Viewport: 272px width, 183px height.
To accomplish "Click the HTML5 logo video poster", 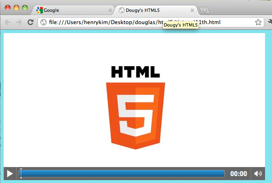I will (136, 107).
